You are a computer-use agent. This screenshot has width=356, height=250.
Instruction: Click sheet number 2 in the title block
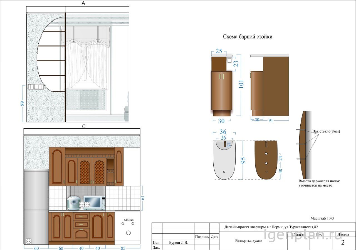343,243
